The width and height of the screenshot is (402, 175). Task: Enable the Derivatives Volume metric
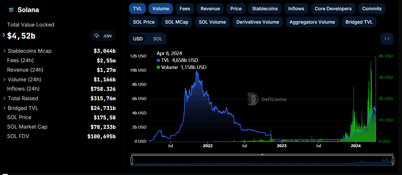pos(258,22)
